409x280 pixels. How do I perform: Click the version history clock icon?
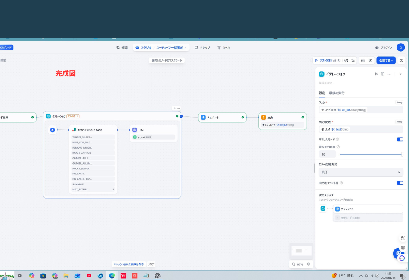(401, 60)
